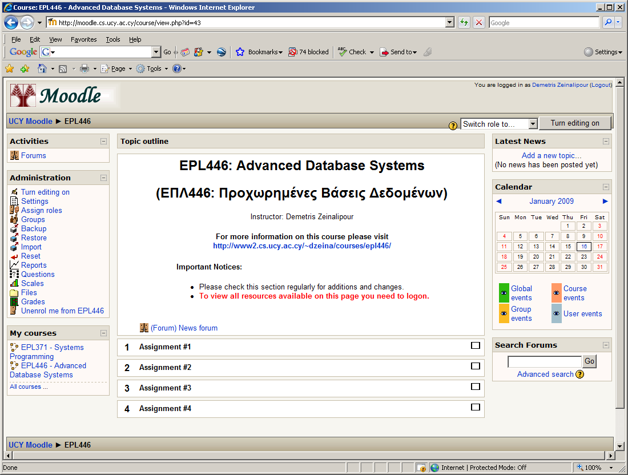This screenshot has width=628, height=475.
Task: Open the Google toolbar search box dropdown
Action: tap(156, 51)
